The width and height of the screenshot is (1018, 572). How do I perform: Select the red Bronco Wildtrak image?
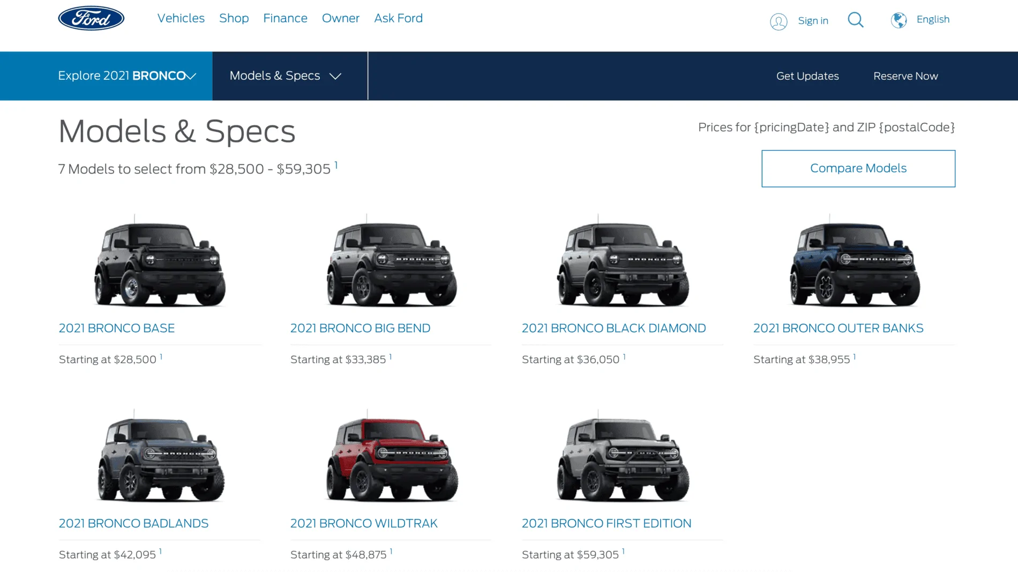pos(392,456)
